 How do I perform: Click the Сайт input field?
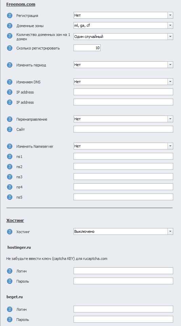[x=123, y=129]
